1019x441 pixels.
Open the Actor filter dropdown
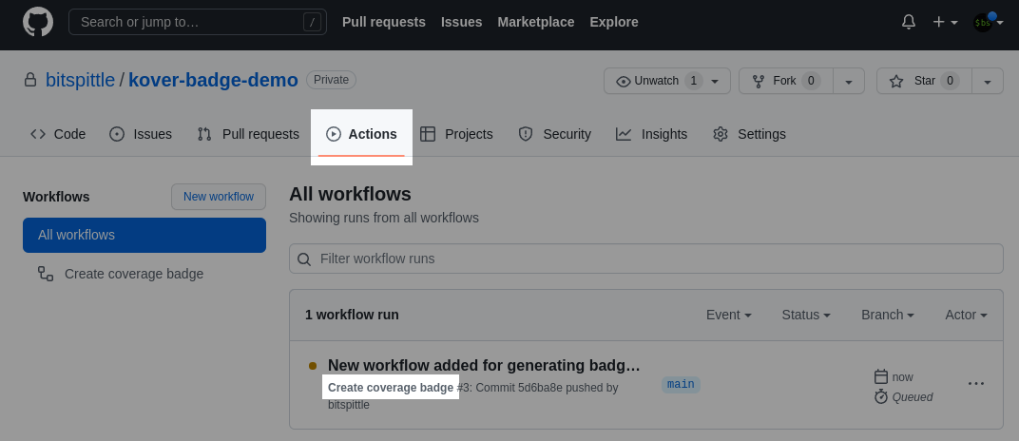tap(967, 315)
